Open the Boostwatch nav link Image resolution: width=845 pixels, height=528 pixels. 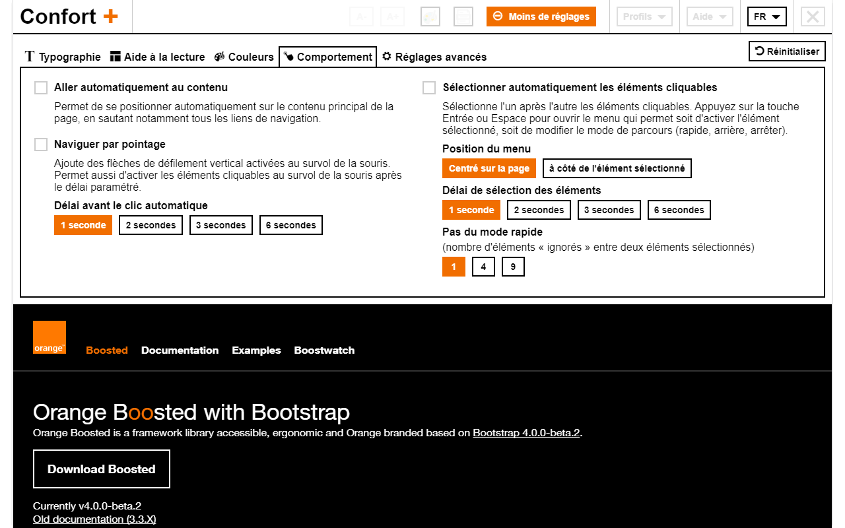pyautogui.click(x=324, y=350)
